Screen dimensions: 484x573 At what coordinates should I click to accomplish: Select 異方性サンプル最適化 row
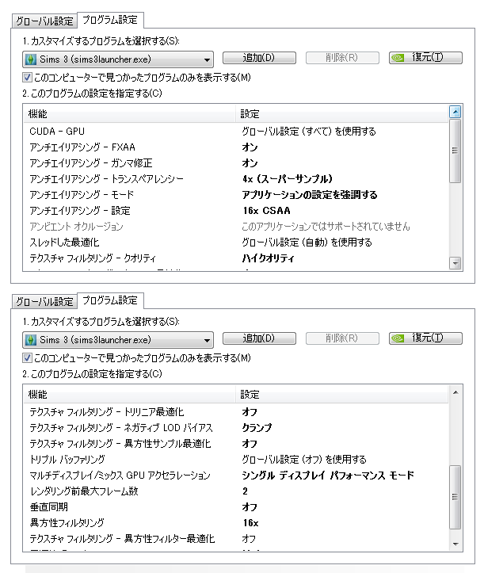tap(236, 444)
